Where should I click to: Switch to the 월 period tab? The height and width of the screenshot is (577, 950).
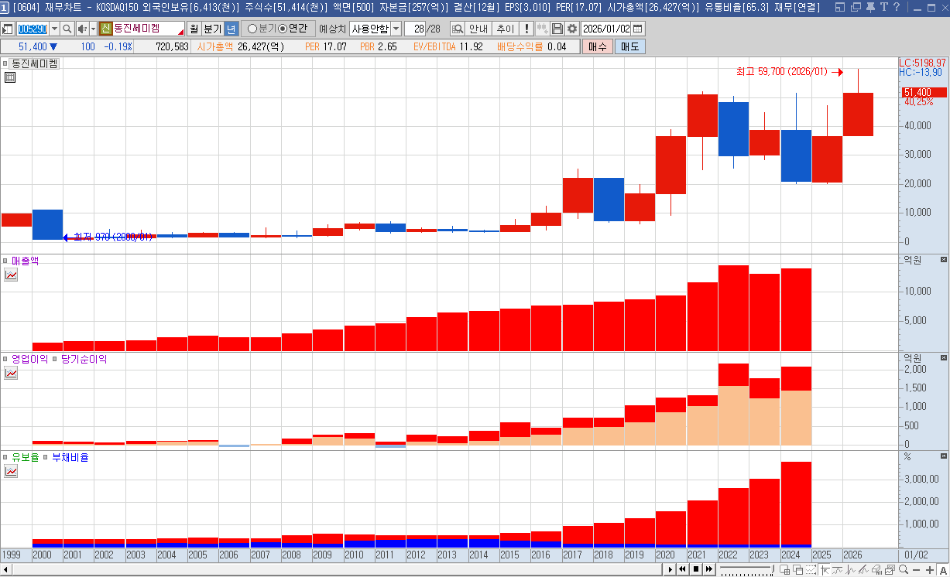pos(194,29)
